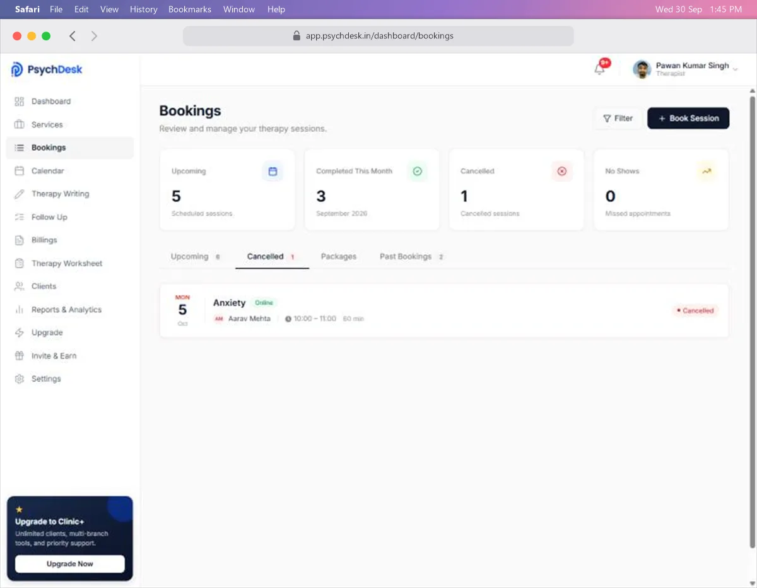Open the Bookmarks menu in menu bar

[190, 9]
